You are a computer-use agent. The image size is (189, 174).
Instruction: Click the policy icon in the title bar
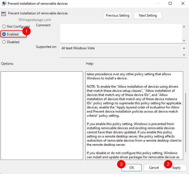point(4,4)
